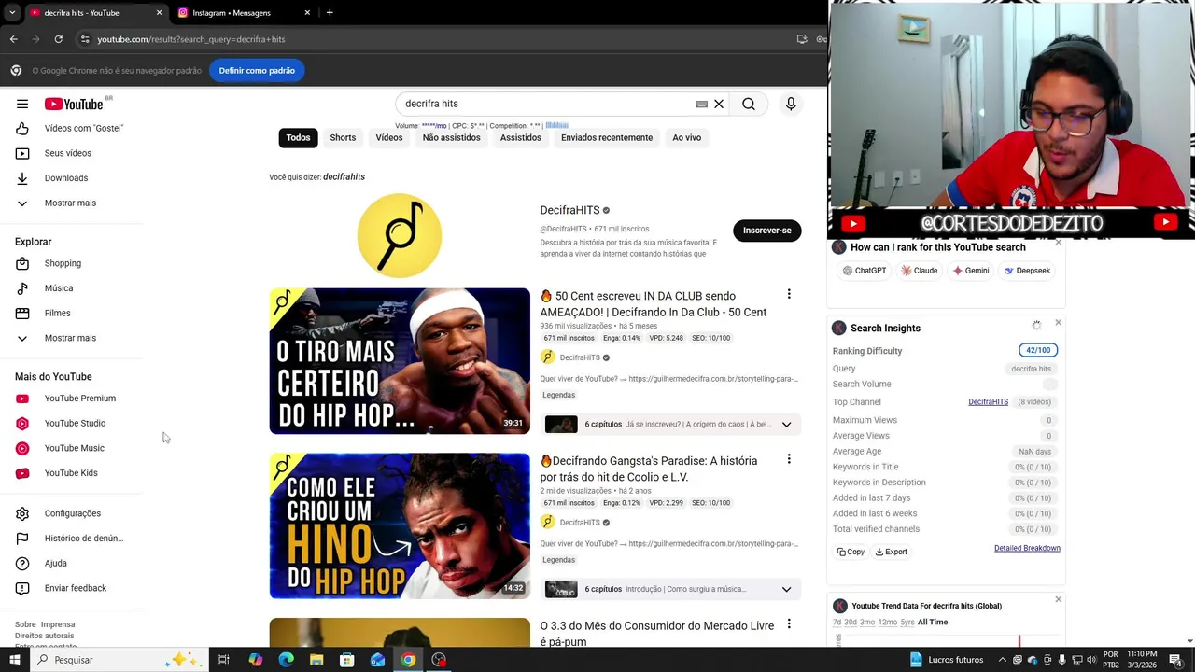1195x672 pixels.
Task: Select the Vídeos filter chip
Action: [x=389, y=138]
